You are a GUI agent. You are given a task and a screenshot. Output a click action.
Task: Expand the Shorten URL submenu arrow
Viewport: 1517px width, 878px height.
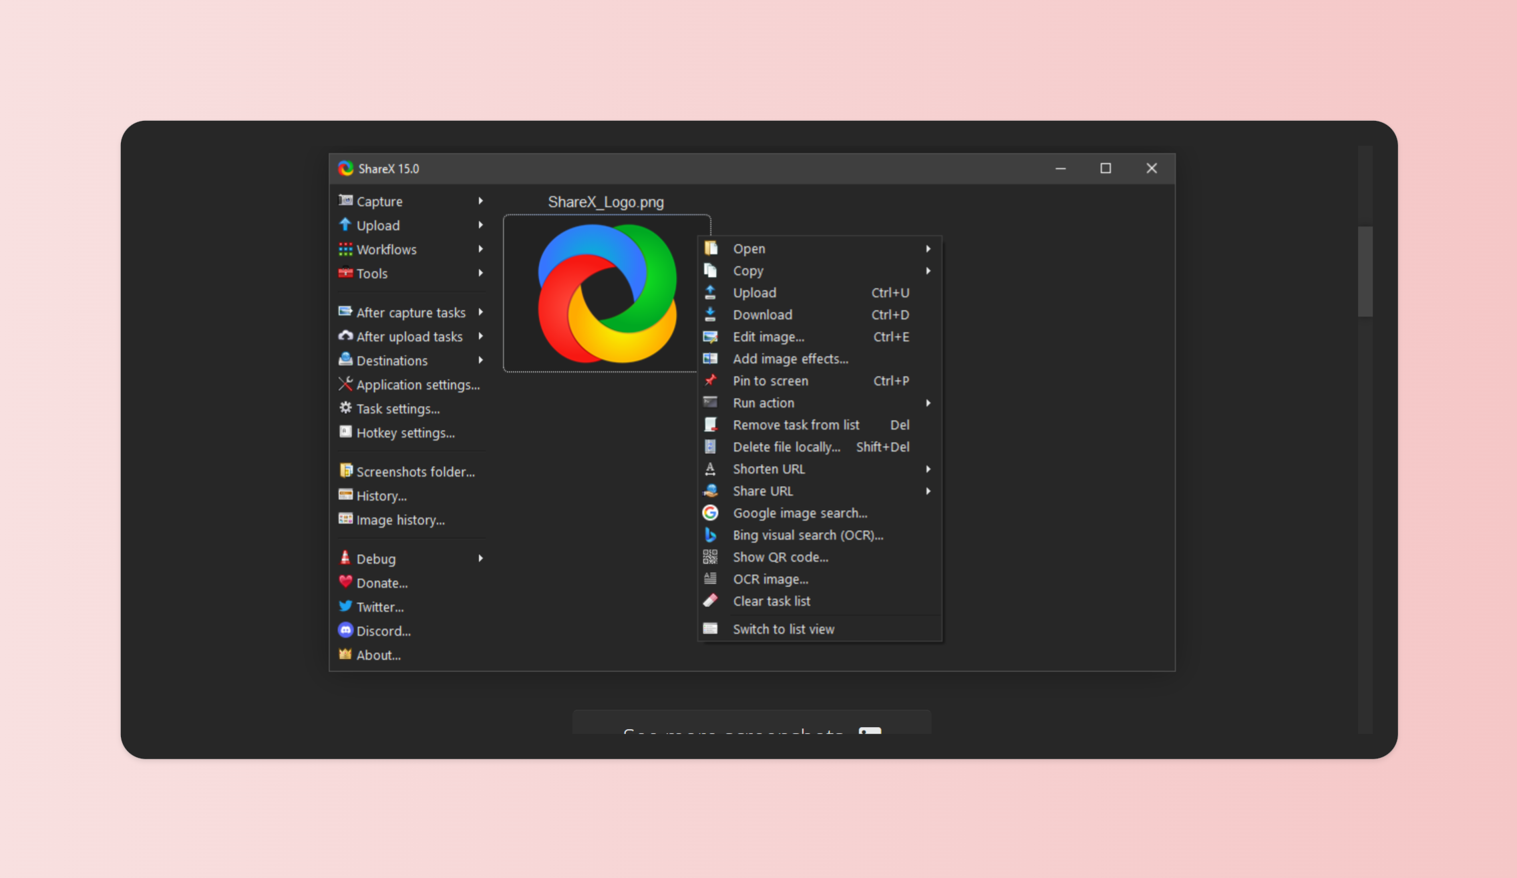(928, 469)
